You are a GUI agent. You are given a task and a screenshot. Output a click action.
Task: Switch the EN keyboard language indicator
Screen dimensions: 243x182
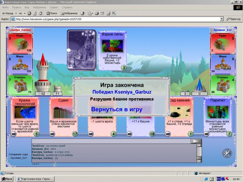(218, 179)
